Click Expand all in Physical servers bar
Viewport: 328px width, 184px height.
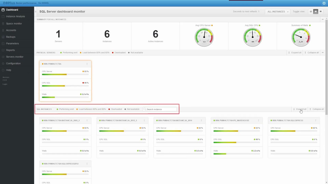pos(295,53)
